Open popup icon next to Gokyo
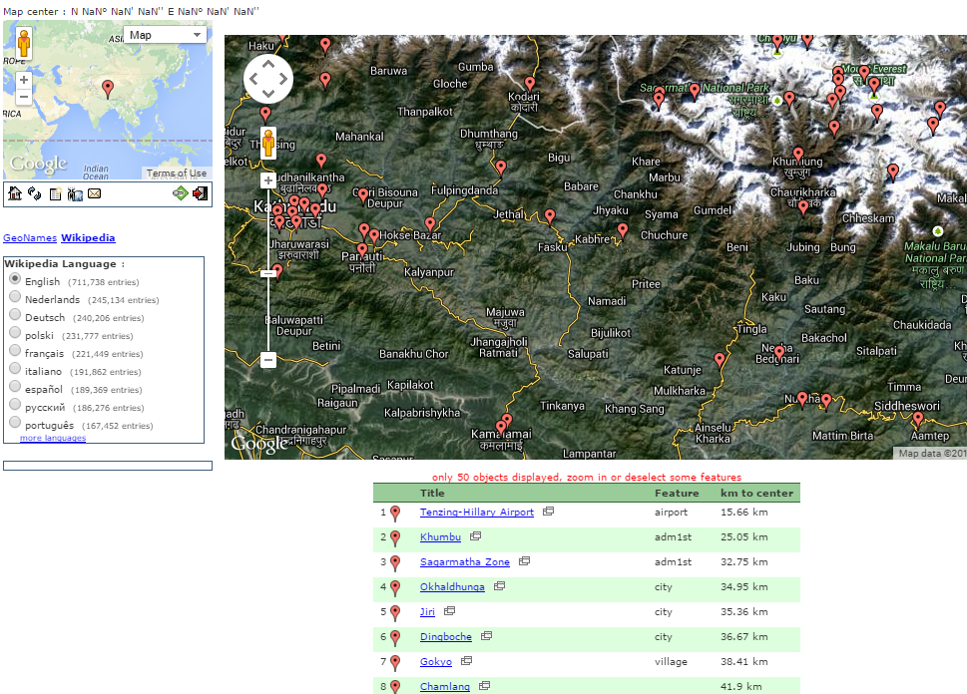The height and width of the screenshot is (694, 967). [x=467, y=660]
